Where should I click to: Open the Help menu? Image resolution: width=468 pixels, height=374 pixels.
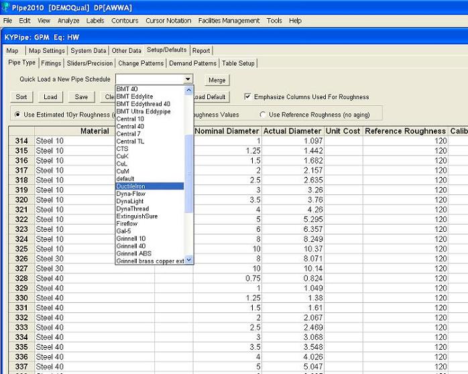point(295,21)
